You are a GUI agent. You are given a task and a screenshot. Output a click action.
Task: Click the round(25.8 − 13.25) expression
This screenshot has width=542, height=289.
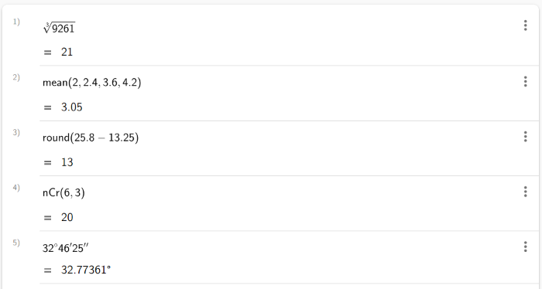click(91, 138)
